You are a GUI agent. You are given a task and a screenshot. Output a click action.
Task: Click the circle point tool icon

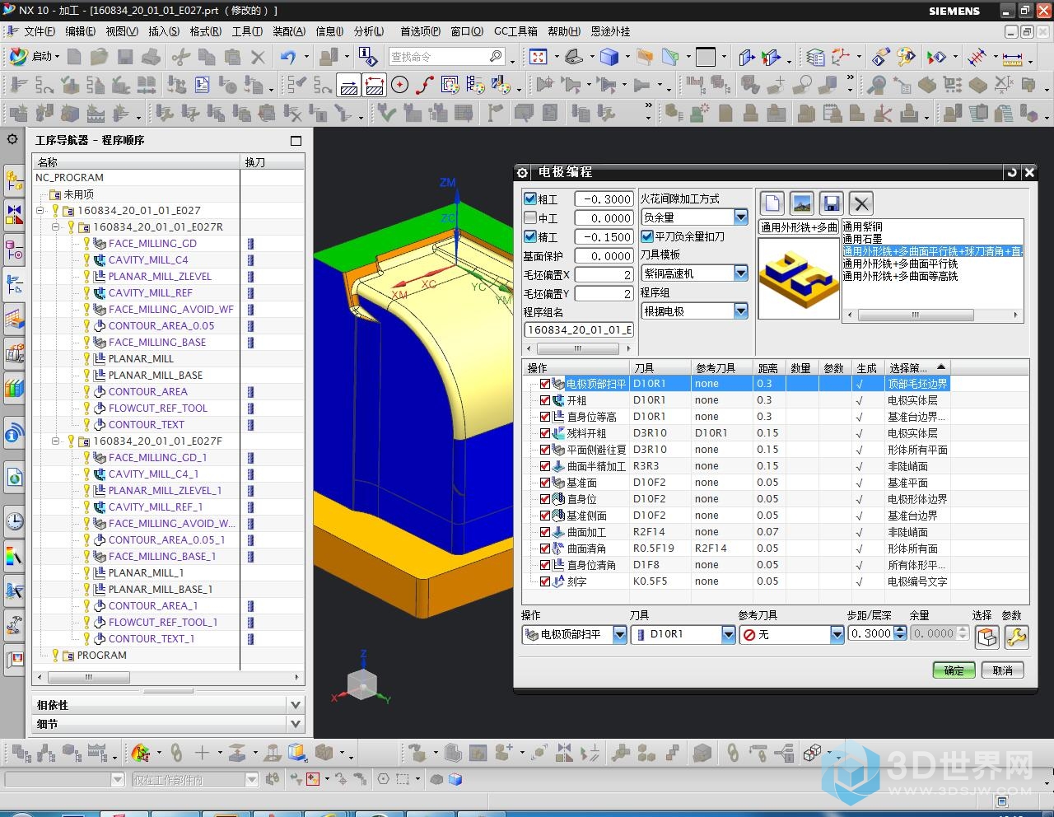400,85
